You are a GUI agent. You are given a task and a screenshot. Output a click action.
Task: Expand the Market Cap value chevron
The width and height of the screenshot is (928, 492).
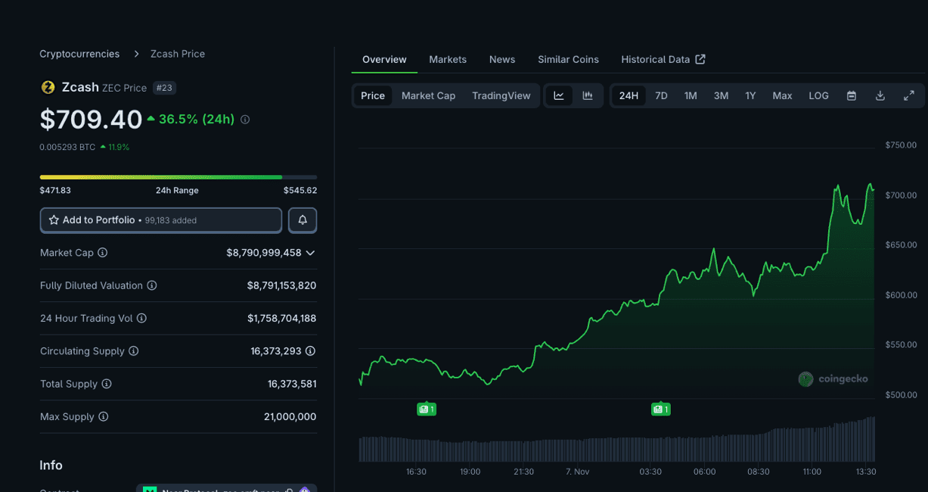(x=310, y=253)
